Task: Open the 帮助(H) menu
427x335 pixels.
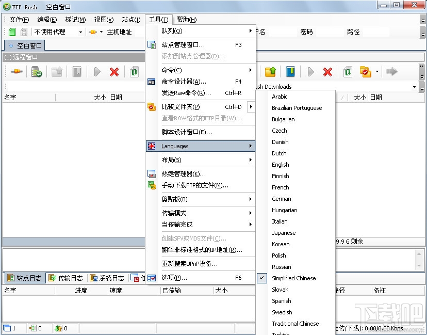Action: [x=187, y=20]
